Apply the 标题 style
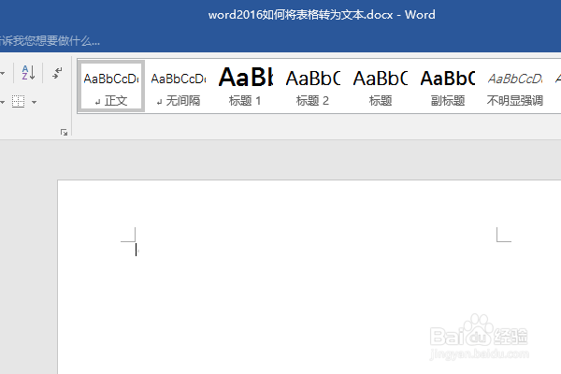This screenshot has height=374, width=561. coord(381,86)
